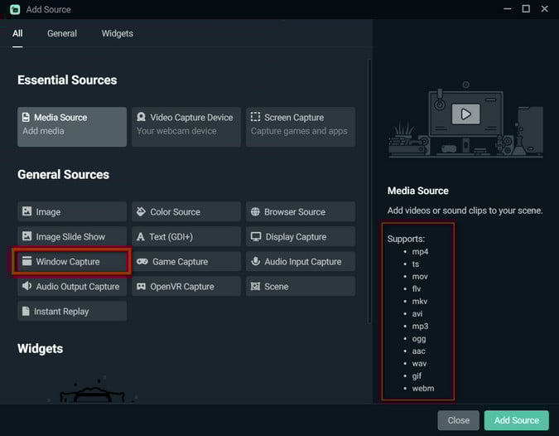Choose Video Capture Device source
Viewport: 559px width, 436px height.
click(186, 127)
